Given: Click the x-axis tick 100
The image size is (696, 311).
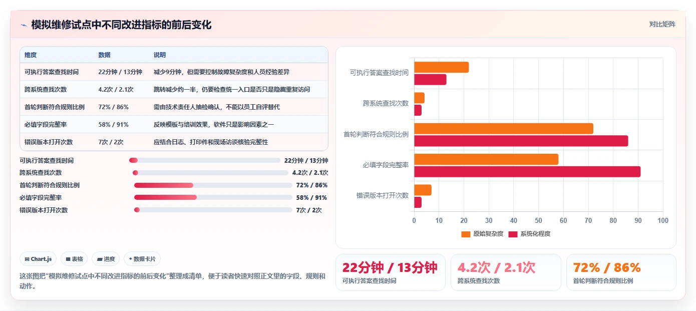Looking at the screenshot, I should click(x=663, y=221).
